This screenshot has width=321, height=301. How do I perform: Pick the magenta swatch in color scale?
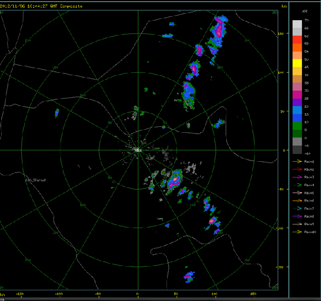[297, 95]
